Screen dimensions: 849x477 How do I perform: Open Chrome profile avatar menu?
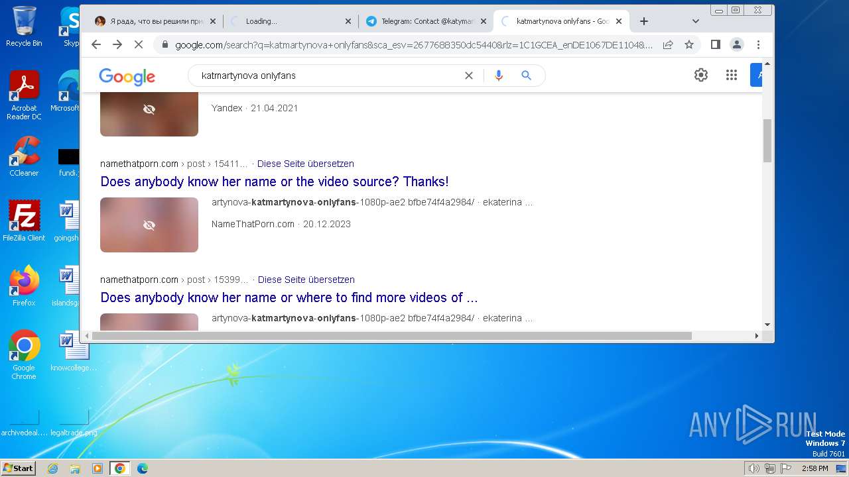tap(737, 44)
